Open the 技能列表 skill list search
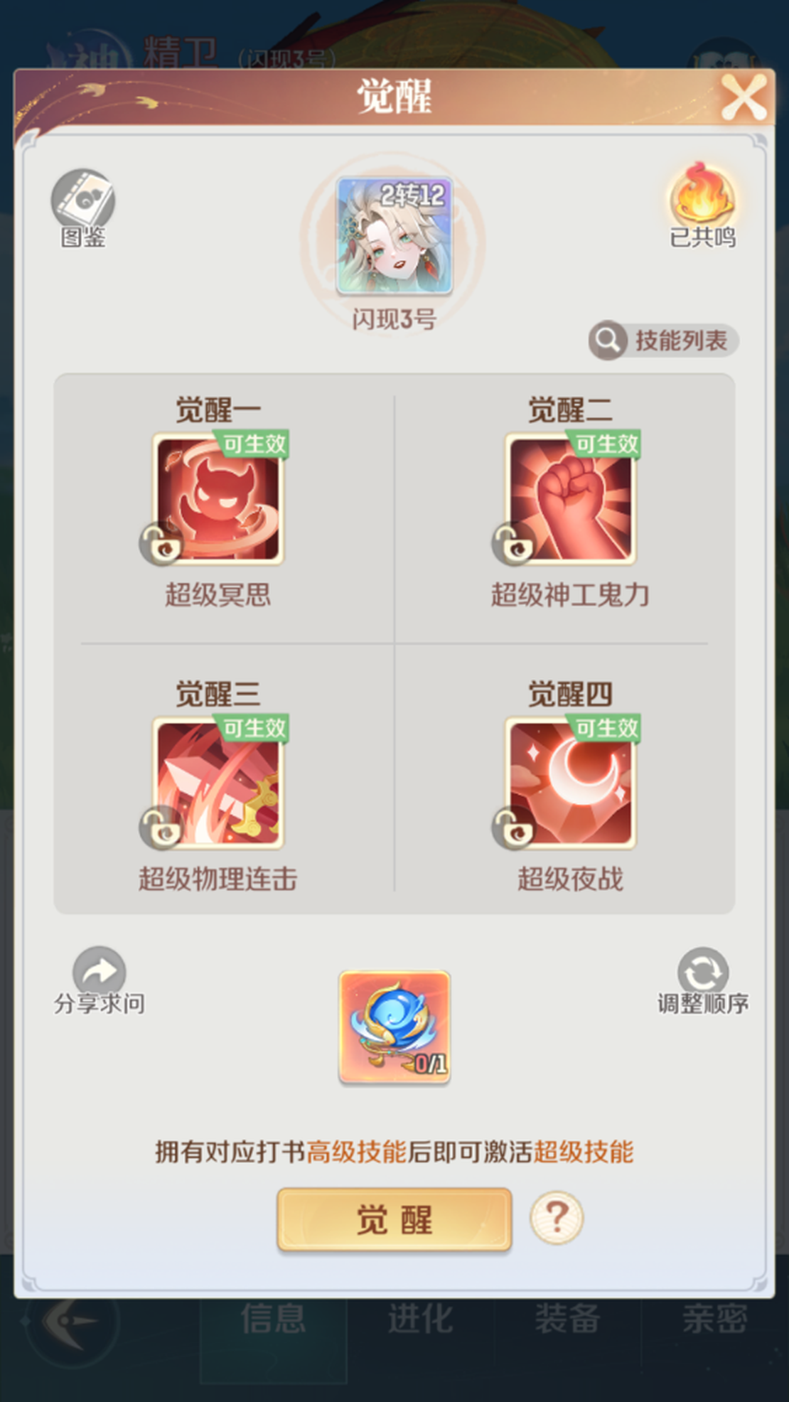789x1402 pixels. 663,341
